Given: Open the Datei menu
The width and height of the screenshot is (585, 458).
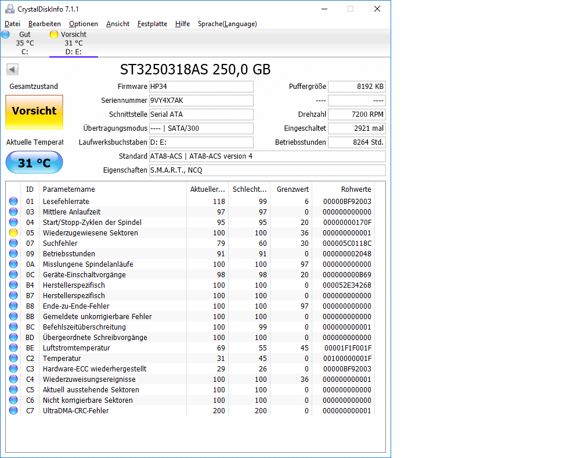Looking at the screenshot, I should point(12,23).
